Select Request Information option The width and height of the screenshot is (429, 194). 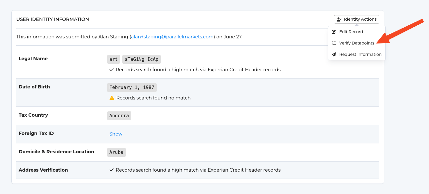pyautogui.click(x=356, y=54)
